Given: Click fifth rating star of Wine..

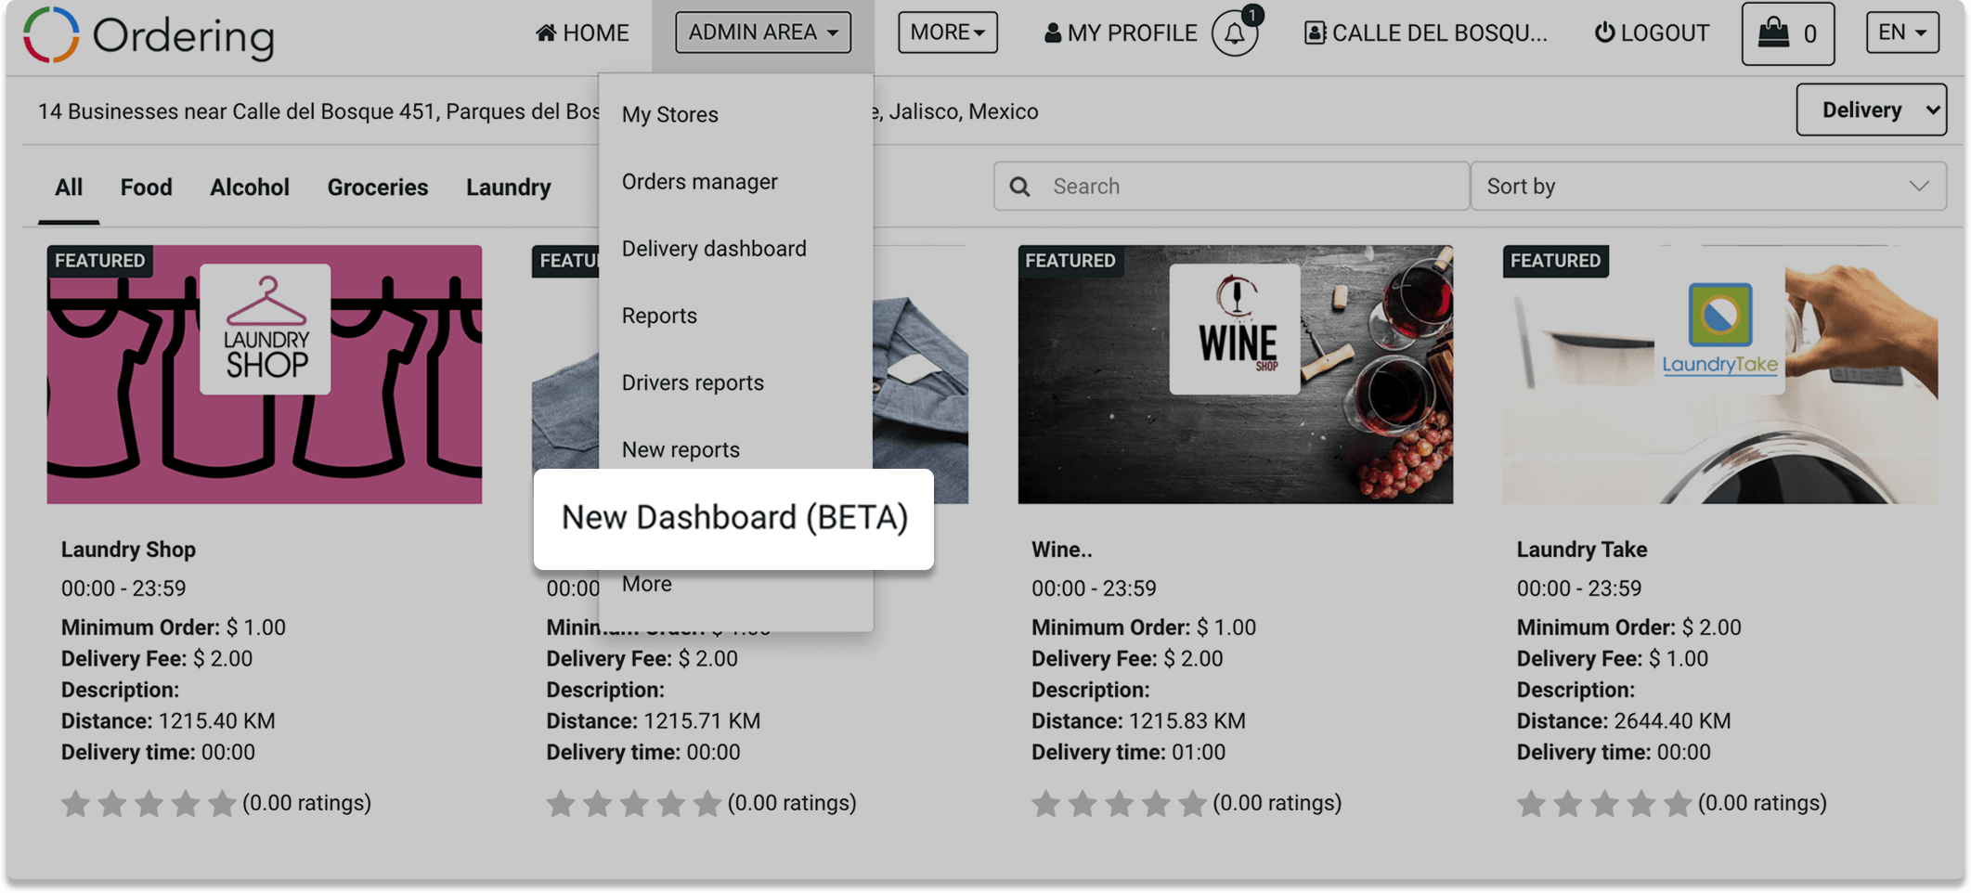Looking at the screenshot, I should pos(1192,803).
